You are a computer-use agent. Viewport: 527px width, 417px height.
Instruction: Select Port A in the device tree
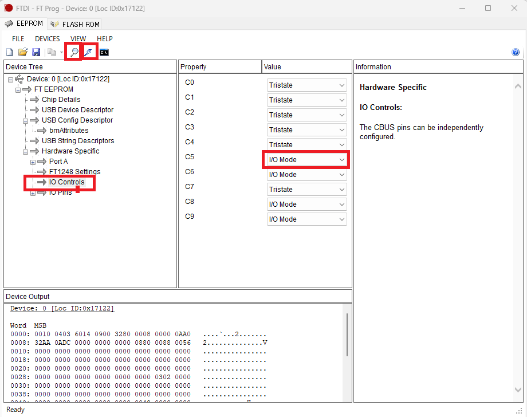coord(58,162)
